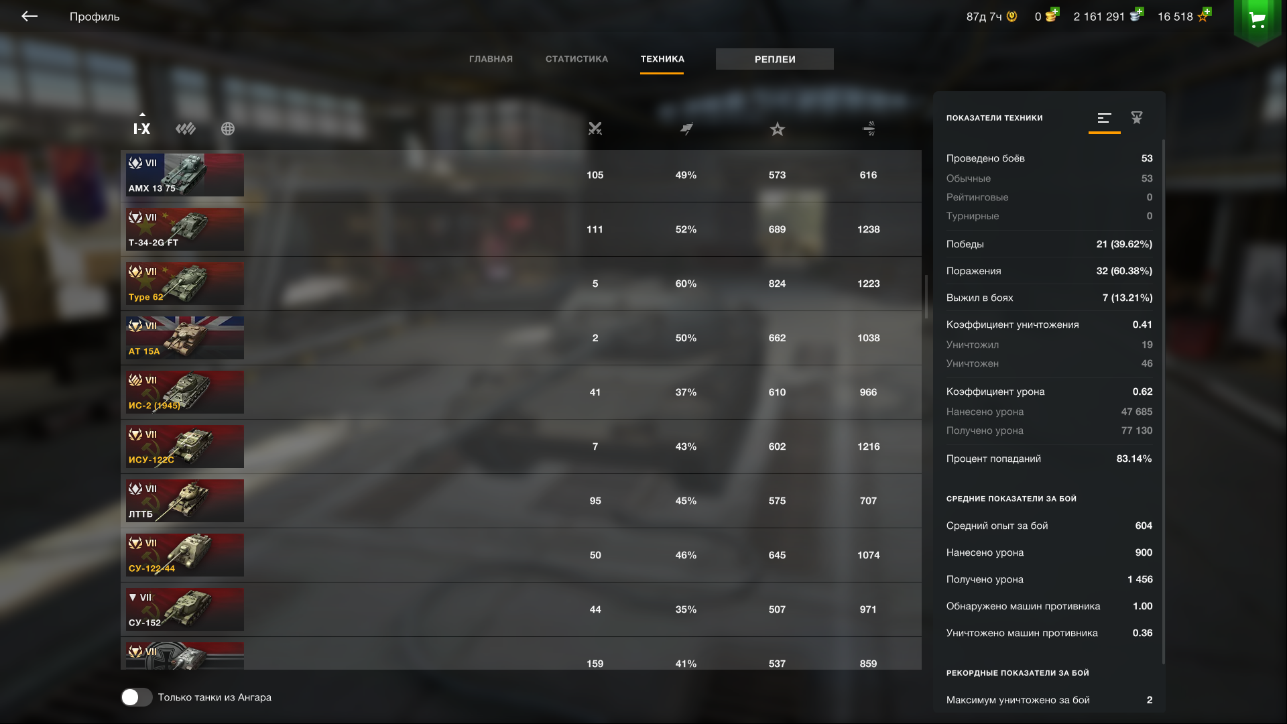This screenshot has width=1287, height=724.
Task: Click the stats panel scrollbar
Action: [1164, 402]
